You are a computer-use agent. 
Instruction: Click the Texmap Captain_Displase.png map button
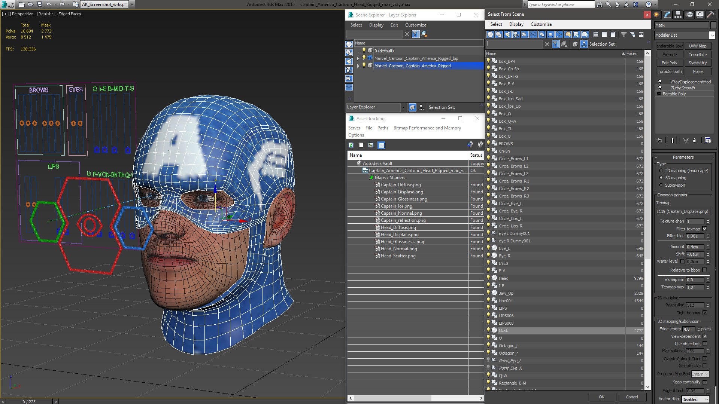683,211
